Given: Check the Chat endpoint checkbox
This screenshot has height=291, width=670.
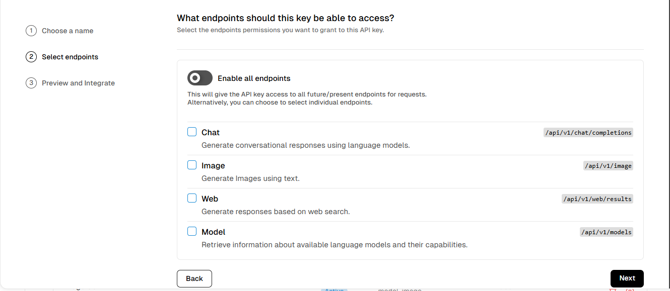Looking at the screenshot, I should coord(192,132).
